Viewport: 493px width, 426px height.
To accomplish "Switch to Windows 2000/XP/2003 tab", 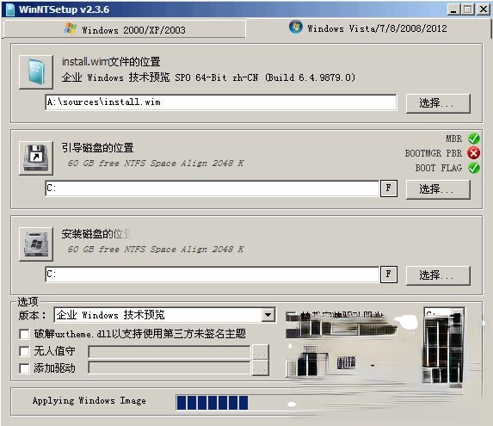I will click(x=125, y=29).
